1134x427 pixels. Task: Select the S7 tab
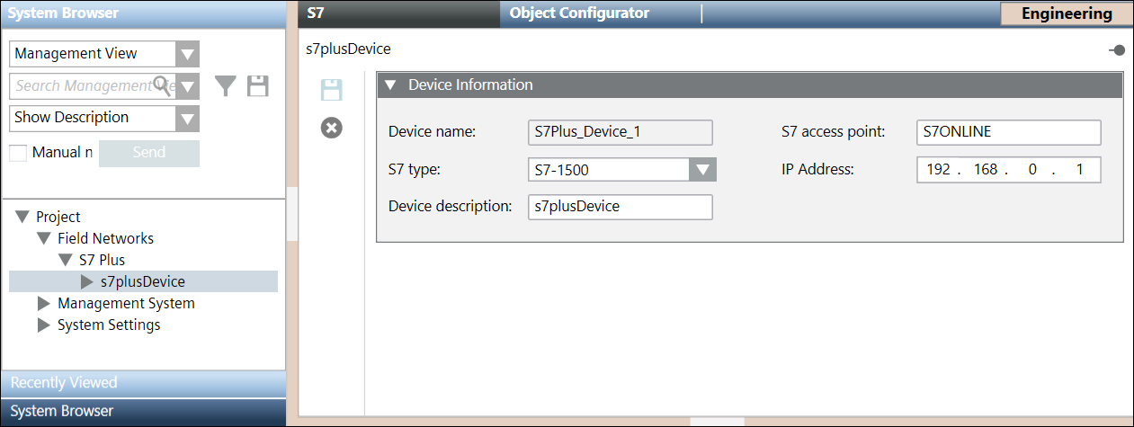[315, 13]
